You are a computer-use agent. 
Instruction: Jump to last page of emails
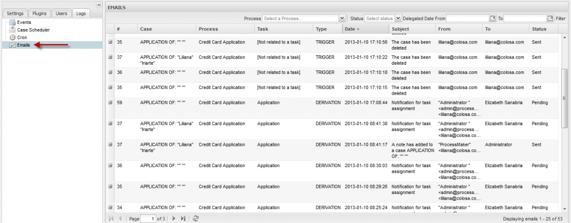pyautogui.click(x=183, y=219)
